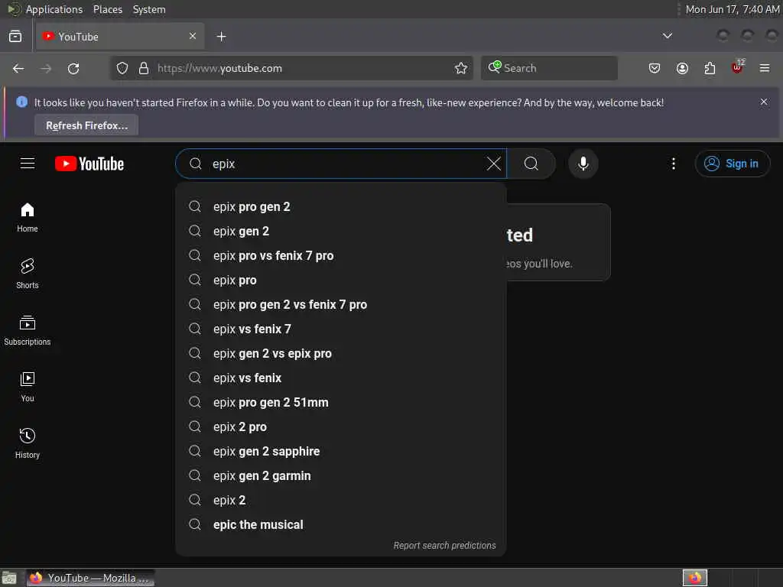This screenshot has height=587, width=783.
Task: Open Subscriptions in the sidebar
Action: pyautogui.click(x=28, y=330)
